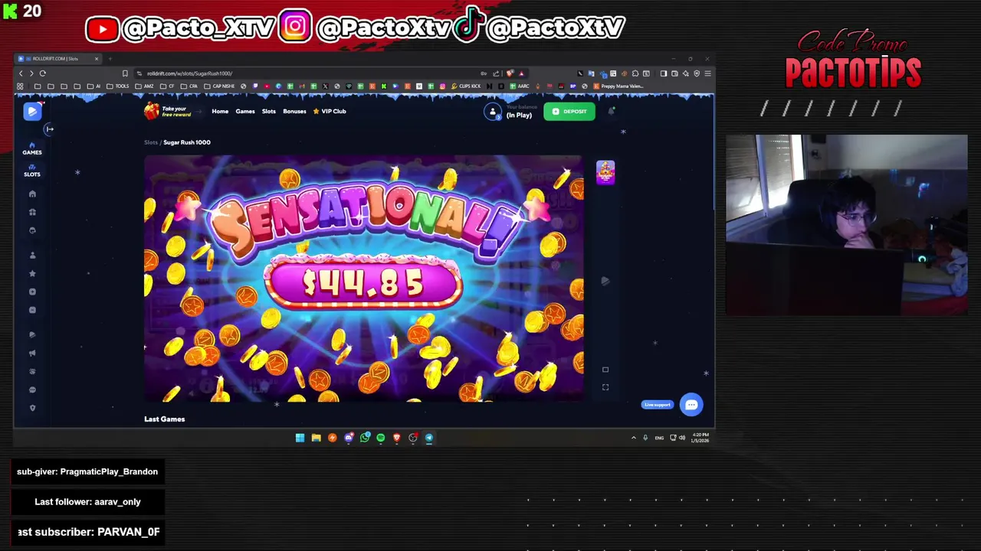Open the Bonuses menu item

[x=294, y=112]
